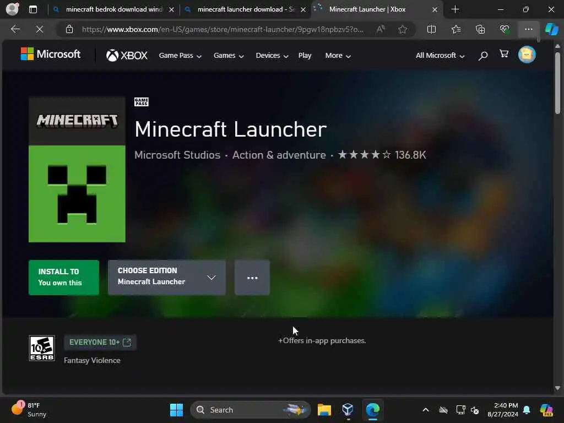Open the Copilot sidebar icon
Screen dimensions: 564x423
coord(551,29)
